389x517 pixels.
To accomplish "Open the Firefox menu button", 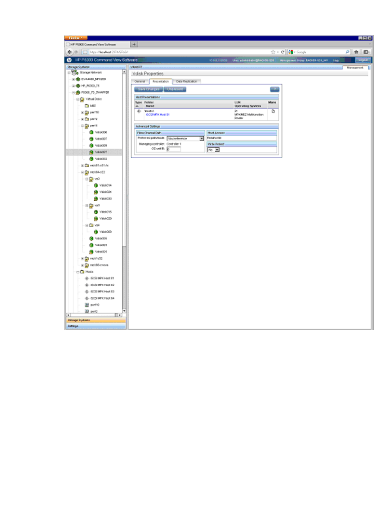I will pos(75,38).
